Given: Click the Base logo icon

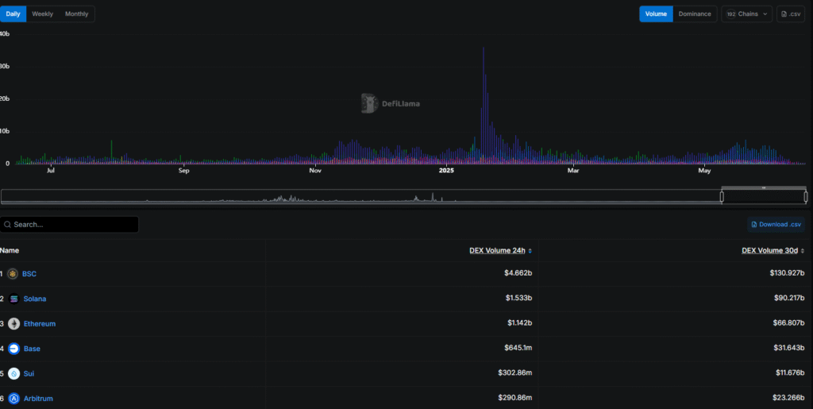Looking at the screenshot, I should pos(14,349).
